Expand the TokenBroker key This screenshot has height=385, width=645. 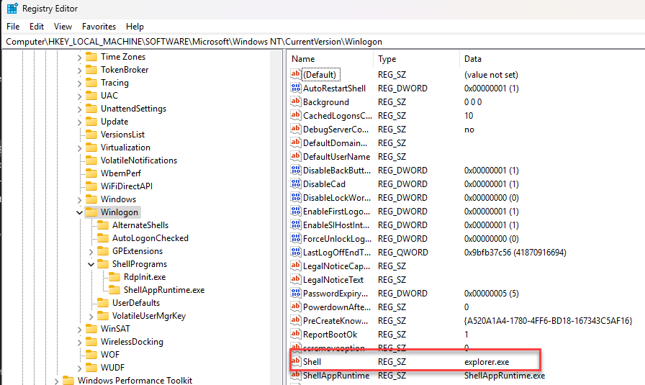(79, 71)
